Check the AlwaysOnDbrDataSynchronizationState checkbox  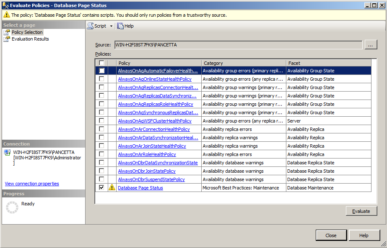coord(101,163)
